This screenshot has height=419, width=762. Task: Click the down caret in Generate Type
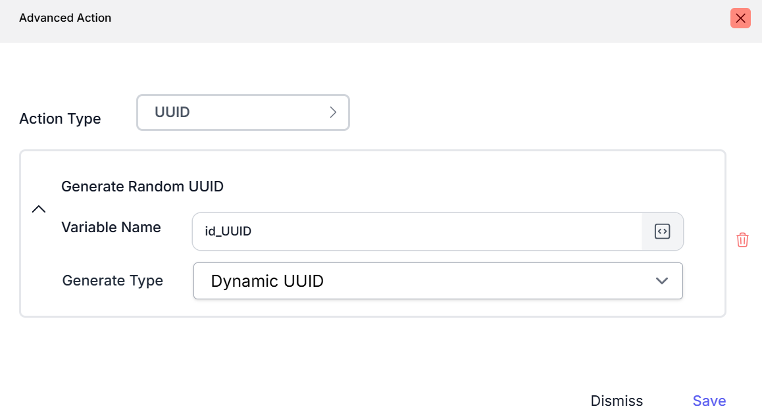pyautogui.click(x=662, y=281)
